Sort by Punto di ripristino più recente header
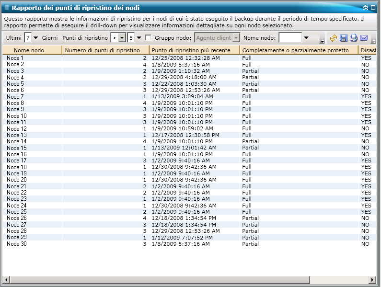The image size is (381, 287). (x=195, y=50)
